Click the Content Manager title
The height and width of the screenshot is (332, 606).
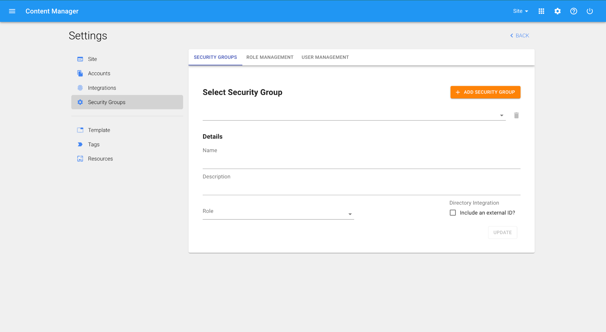tap(52, 11)
